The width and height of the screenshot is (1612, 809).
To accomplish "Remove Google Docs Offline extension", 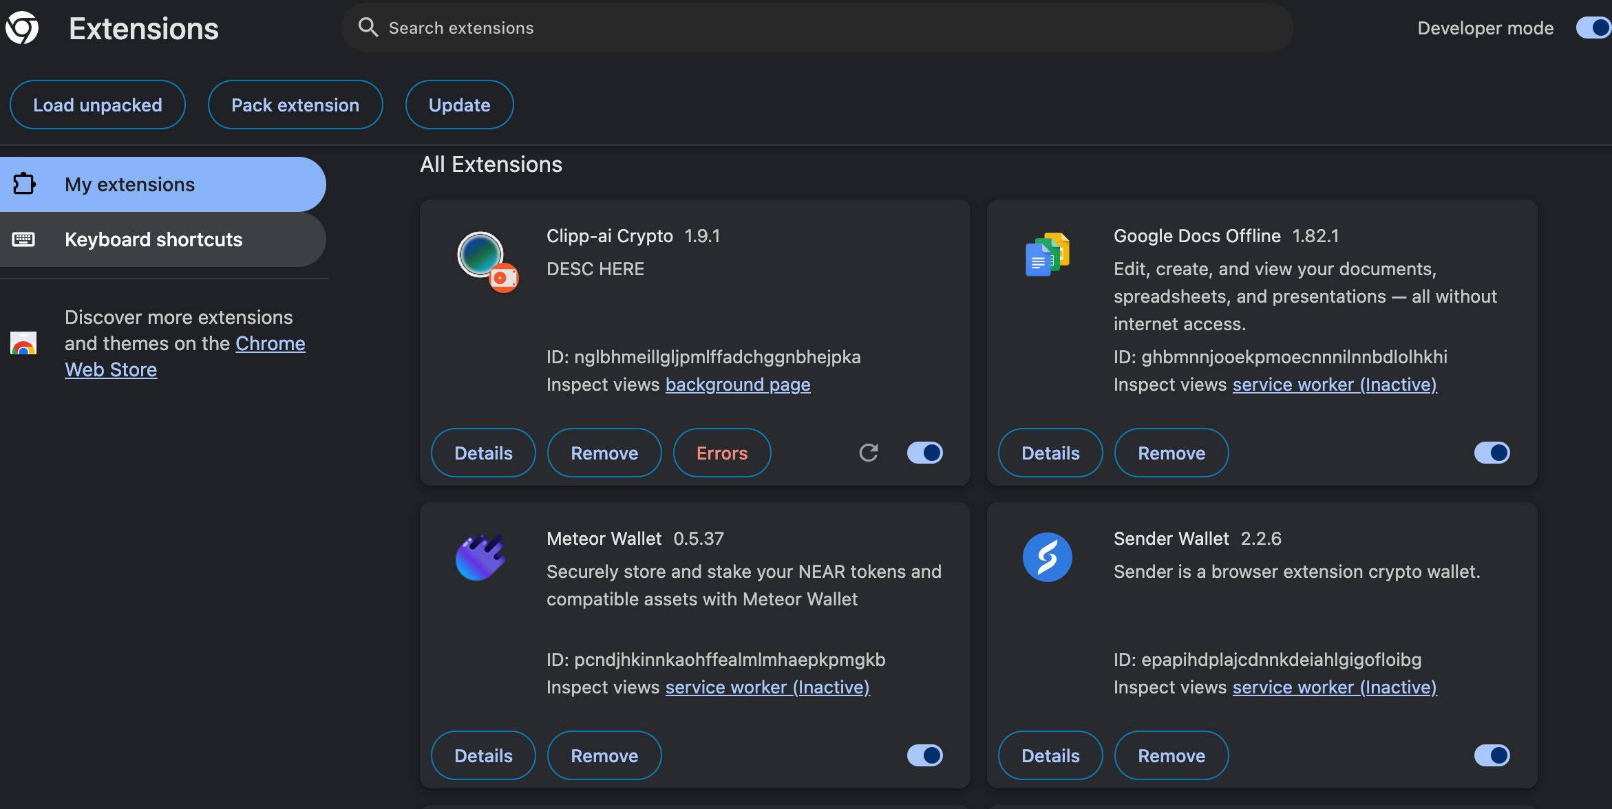I will pyautogui.click(x=1171, y=453).
